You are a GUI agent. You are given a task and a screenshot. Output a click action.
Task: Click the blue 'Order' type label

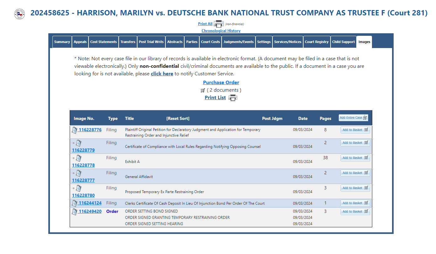pyautogui.click(x=112, y=211)
